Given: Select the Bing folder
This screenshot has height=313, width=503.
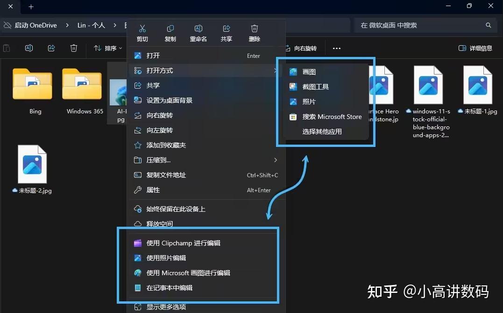Looking at the screenshot, I should point(32,91).
